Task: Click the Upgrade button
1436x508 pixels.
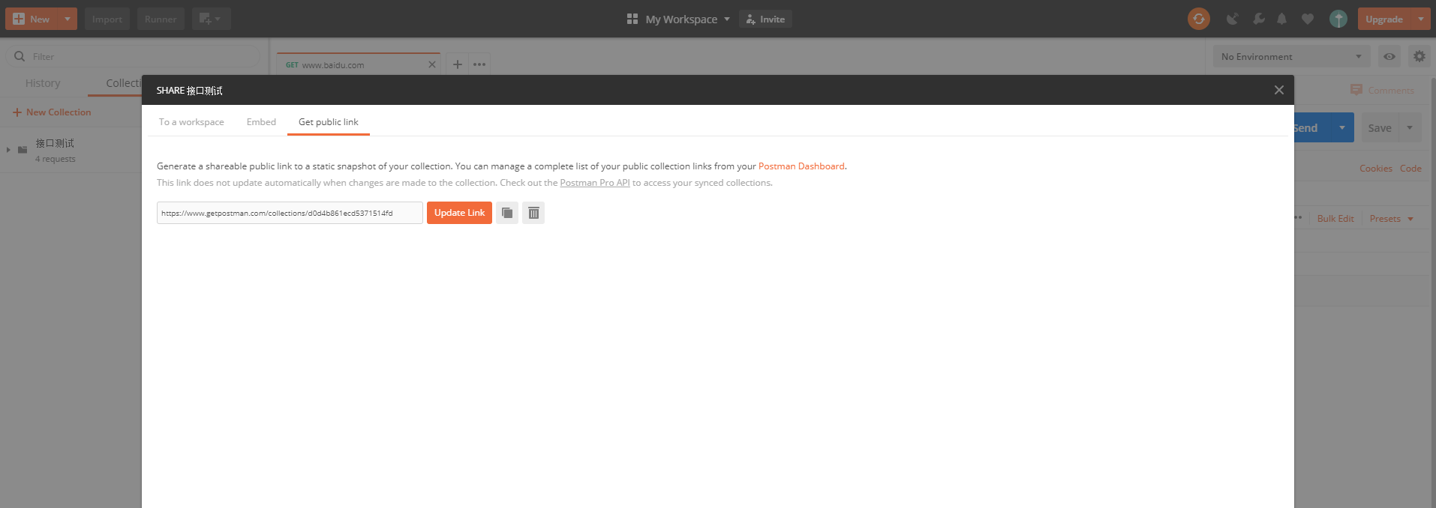Action: coord(1384,19)
